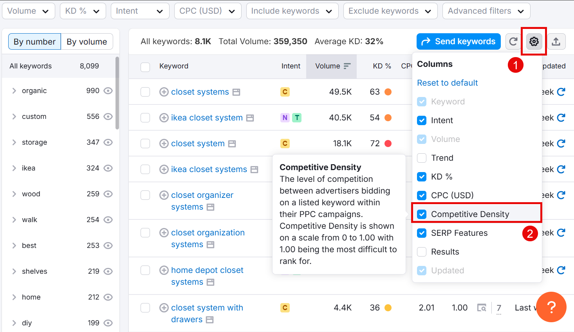Click plus icon beside closet system keyword
574x332 pixels.
tap(164, 144)
